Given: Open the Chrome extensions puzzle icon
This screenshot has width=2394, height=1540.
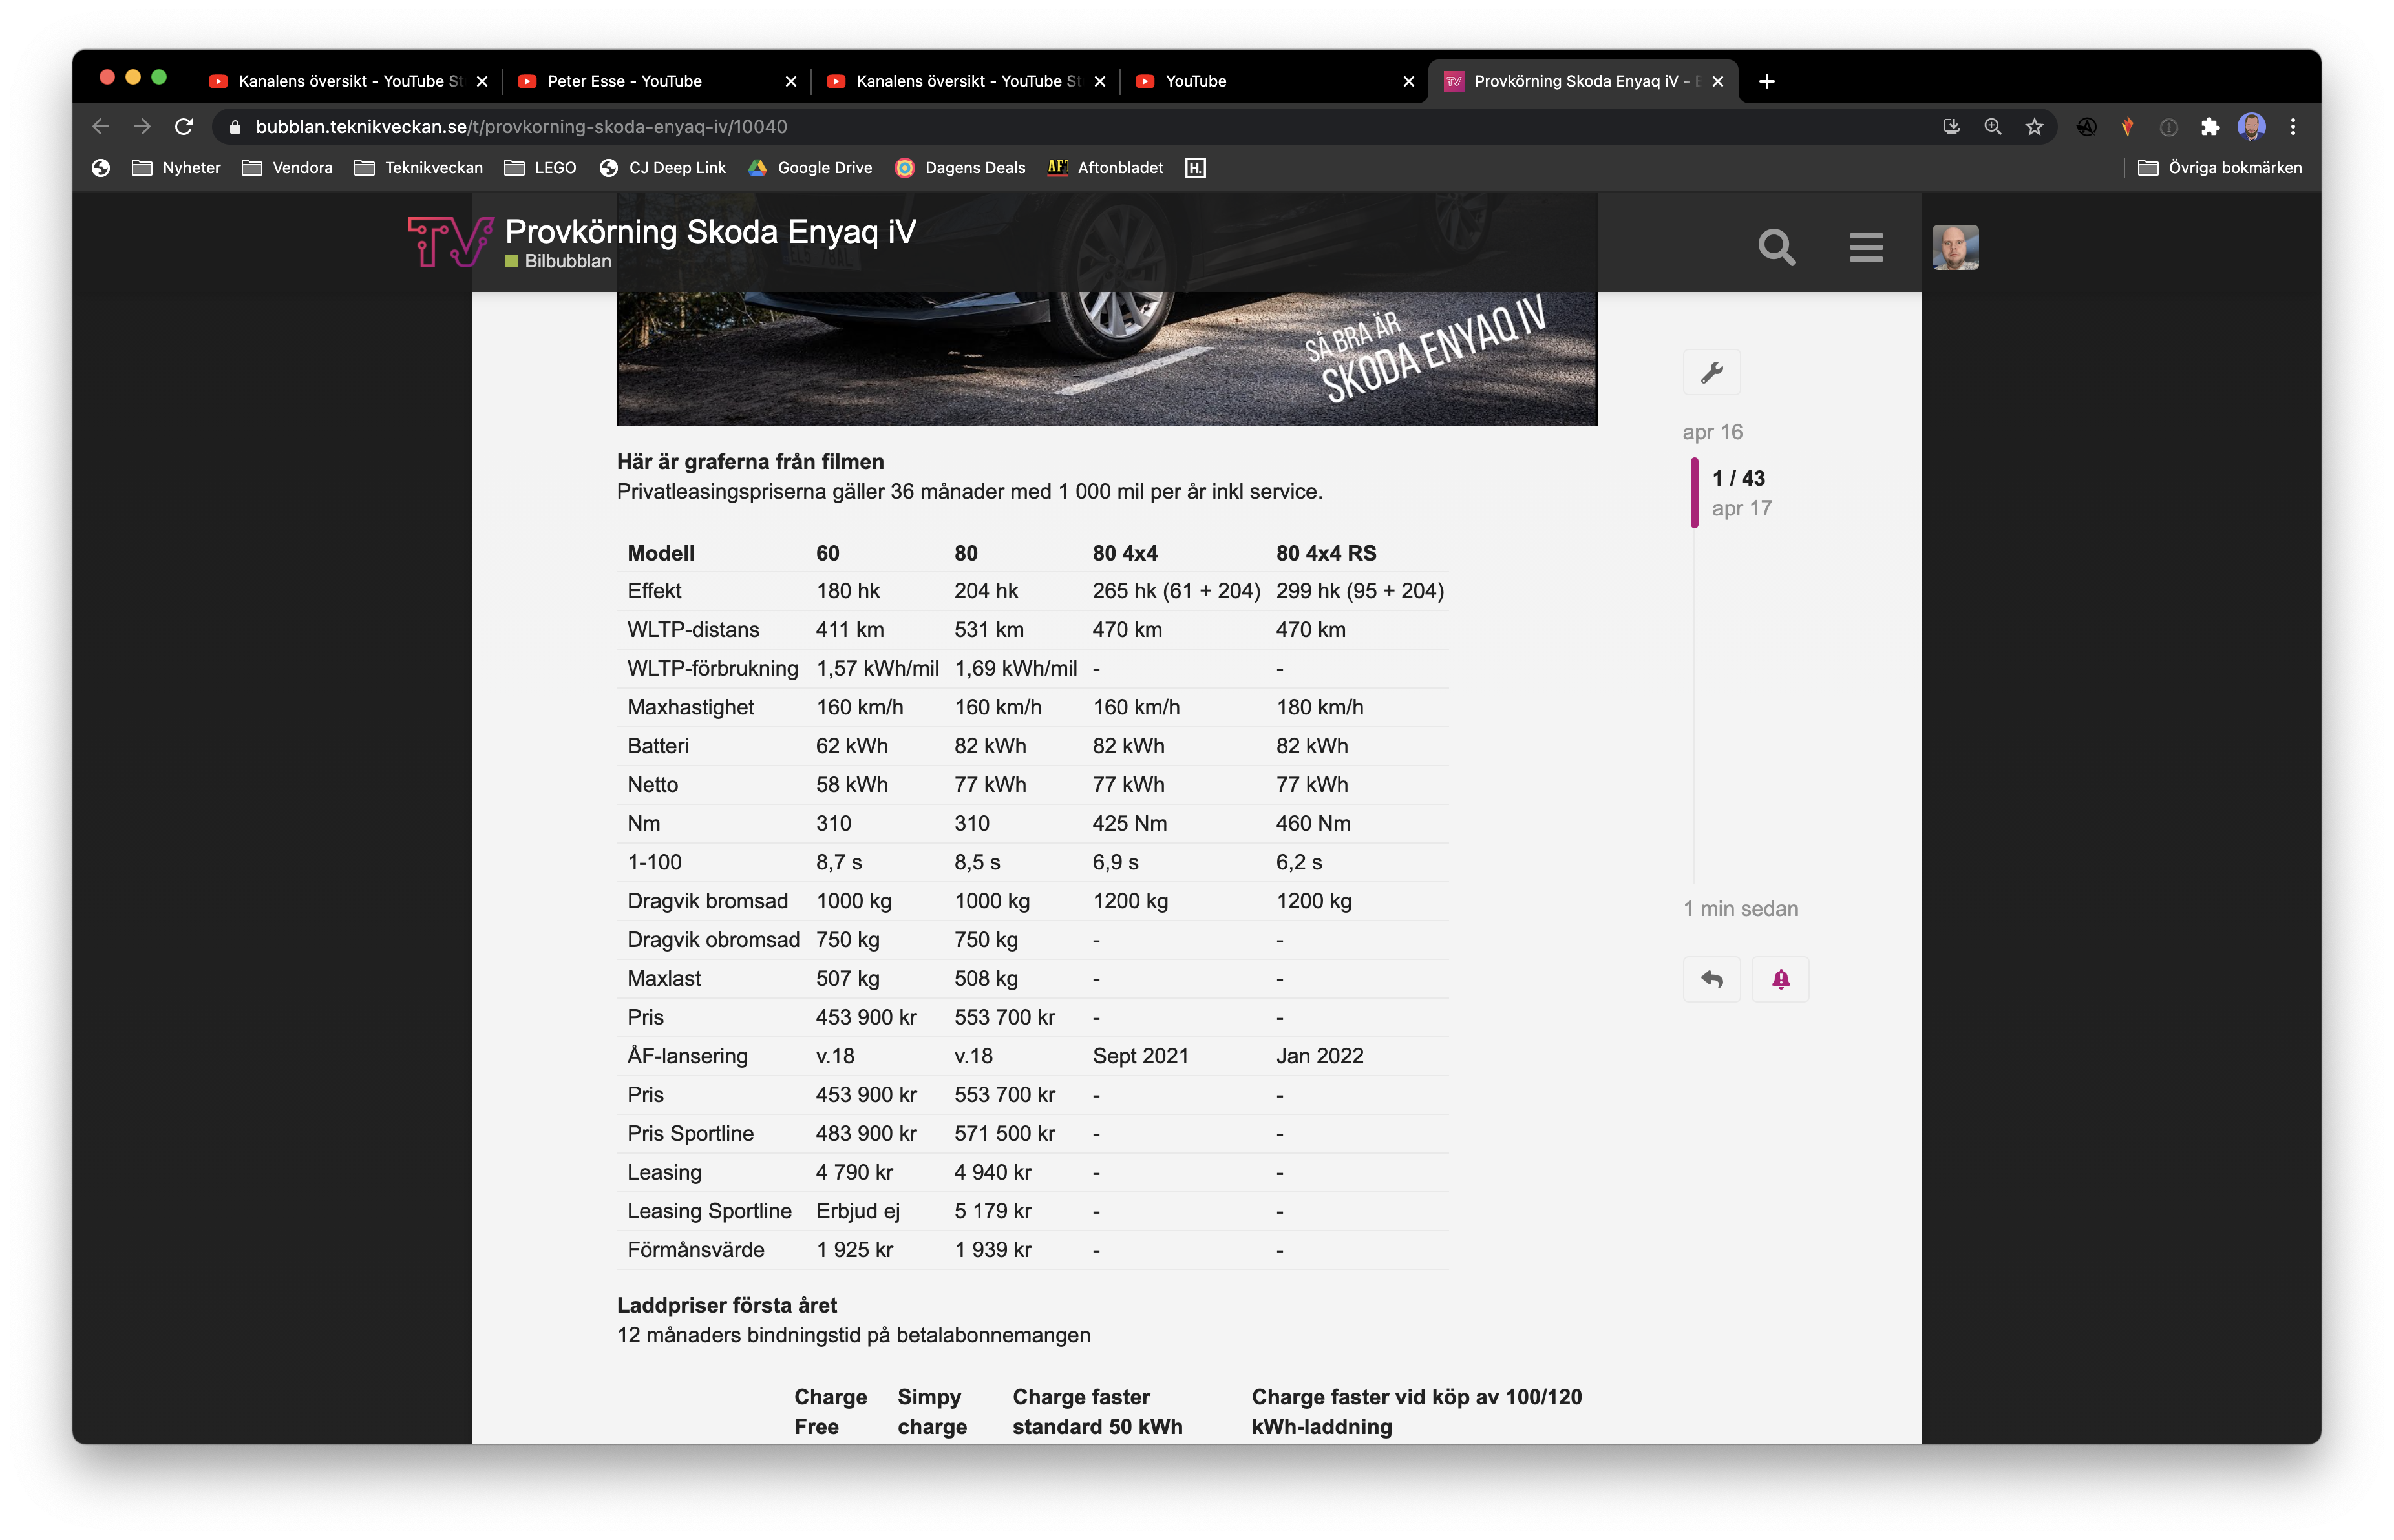Looking at the screenshot, I should coord(2209,127).
